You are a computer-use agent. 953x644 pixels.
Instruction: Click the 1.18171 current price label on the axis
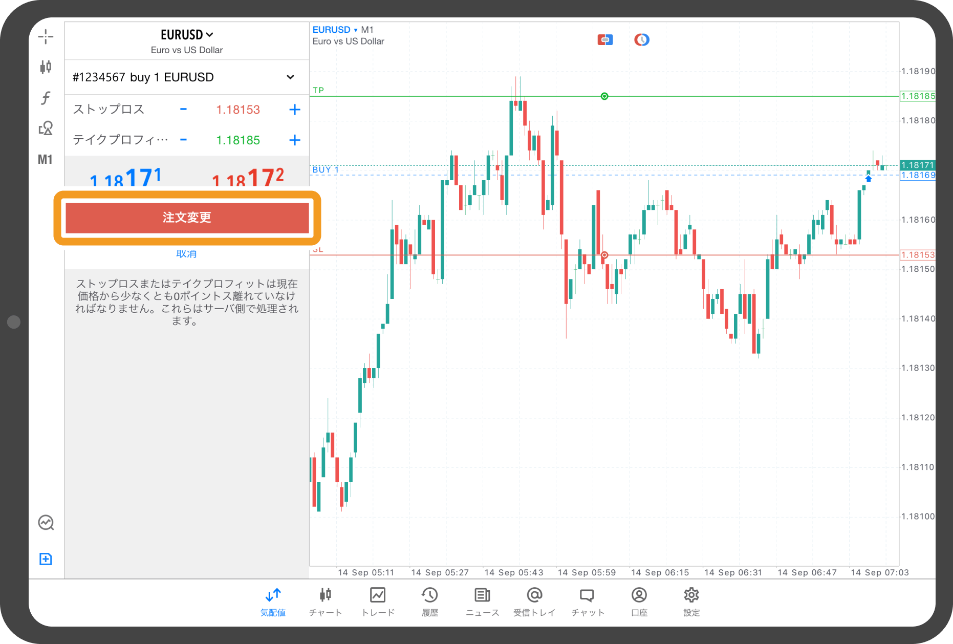918,165
